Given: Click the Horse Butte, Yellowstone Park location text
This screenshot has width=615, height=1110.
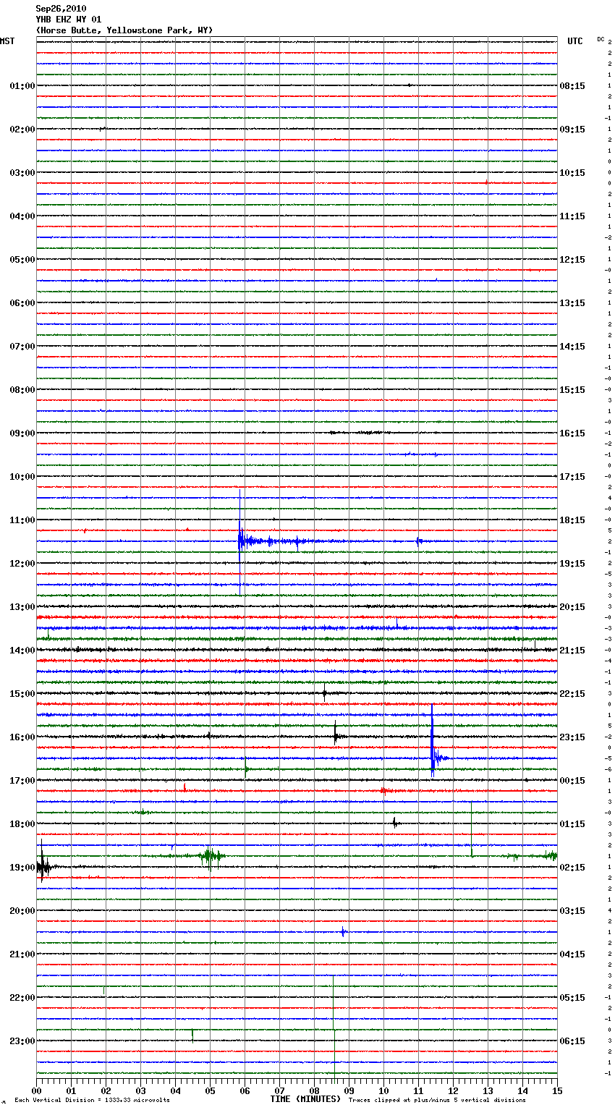Looking at the screenshot, I should 124,30.
